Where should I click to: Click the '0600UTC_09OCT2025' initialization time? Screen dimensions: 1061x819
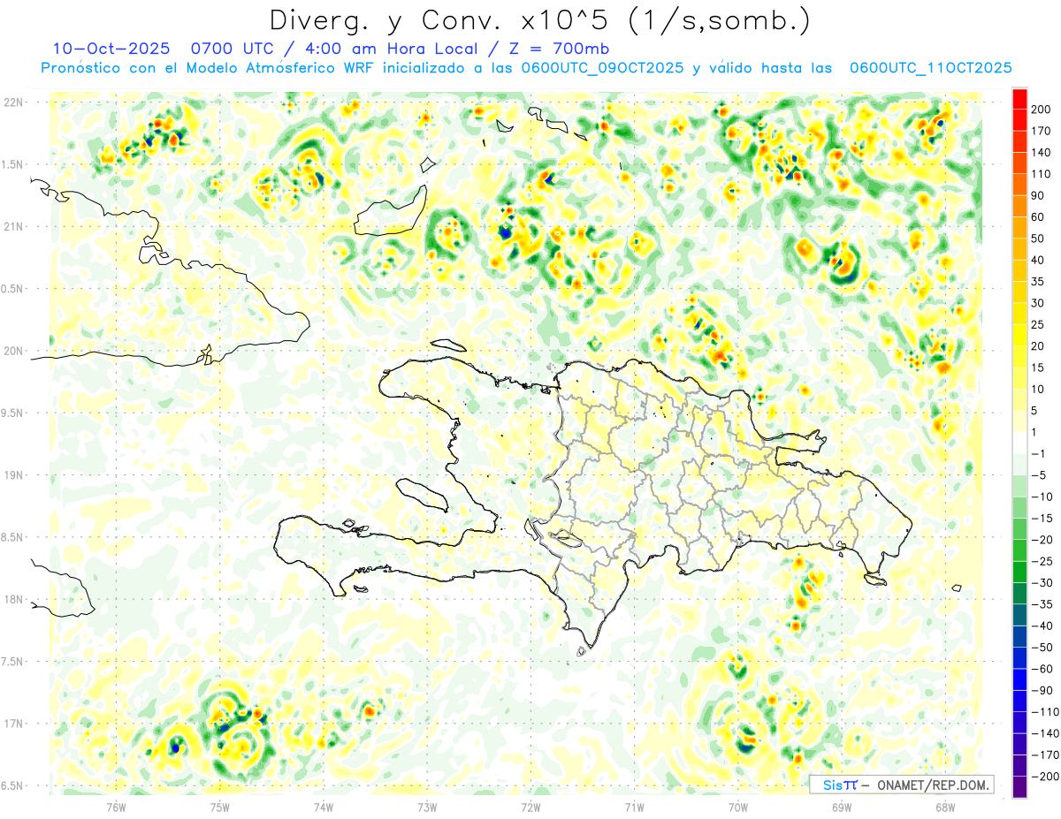pyautogui.click(x=601, y=67)
